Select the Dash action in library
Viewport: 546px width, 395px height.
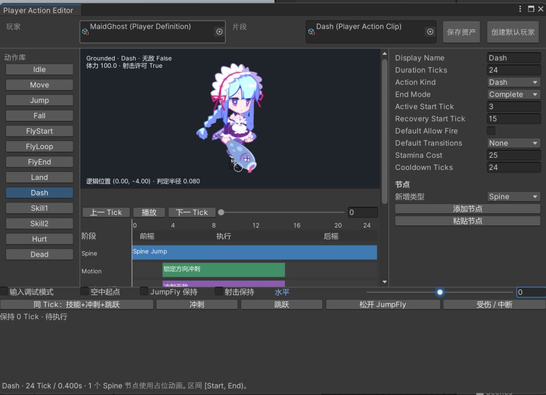(x=39, y=193)
